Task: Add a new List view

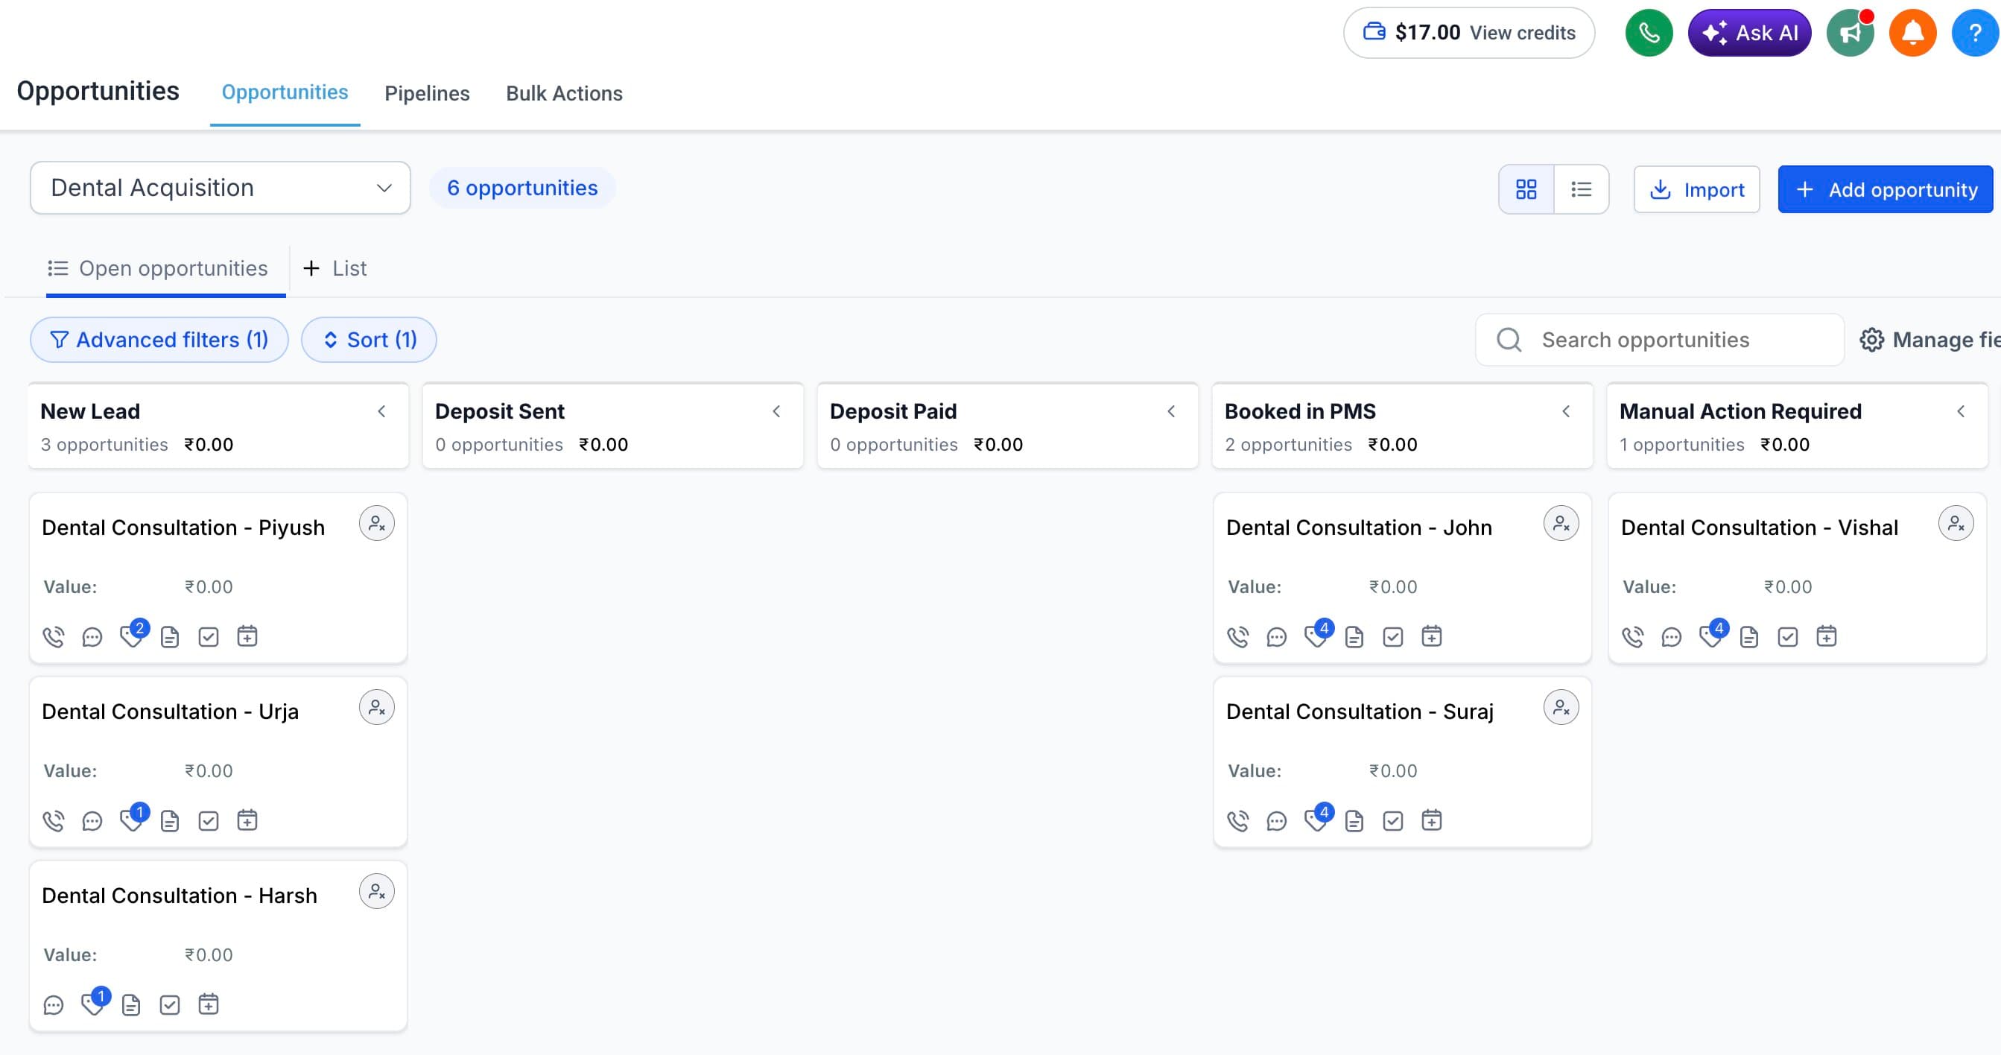Action: [x=334, y=269]
